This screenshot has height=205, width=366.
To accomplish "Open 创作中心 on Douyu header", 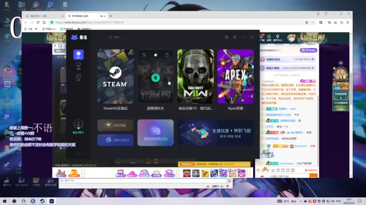I will [278, 38].
